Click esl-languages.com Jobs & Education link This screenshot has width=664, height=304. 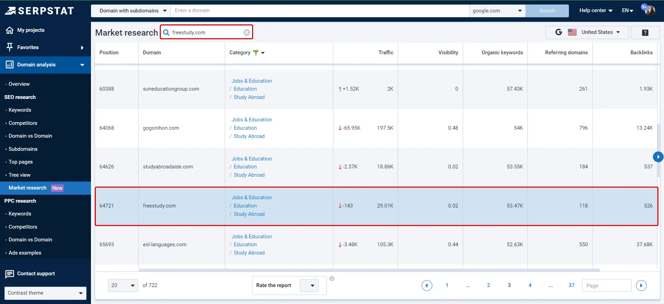252,237
